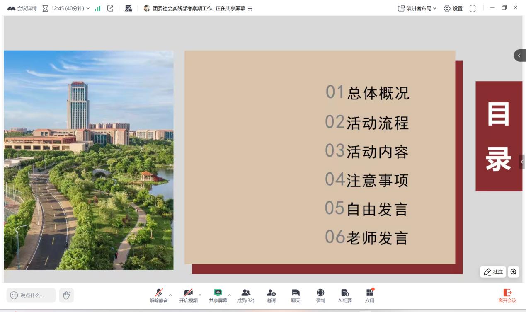
Task: Expand the share screen options arrow
Action: click(230, 295)
